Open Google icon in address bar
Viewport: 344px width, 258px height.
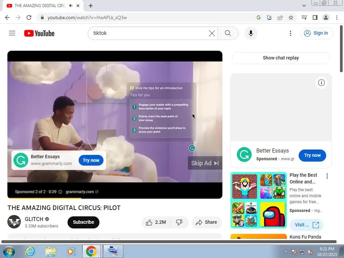(258, 17)
